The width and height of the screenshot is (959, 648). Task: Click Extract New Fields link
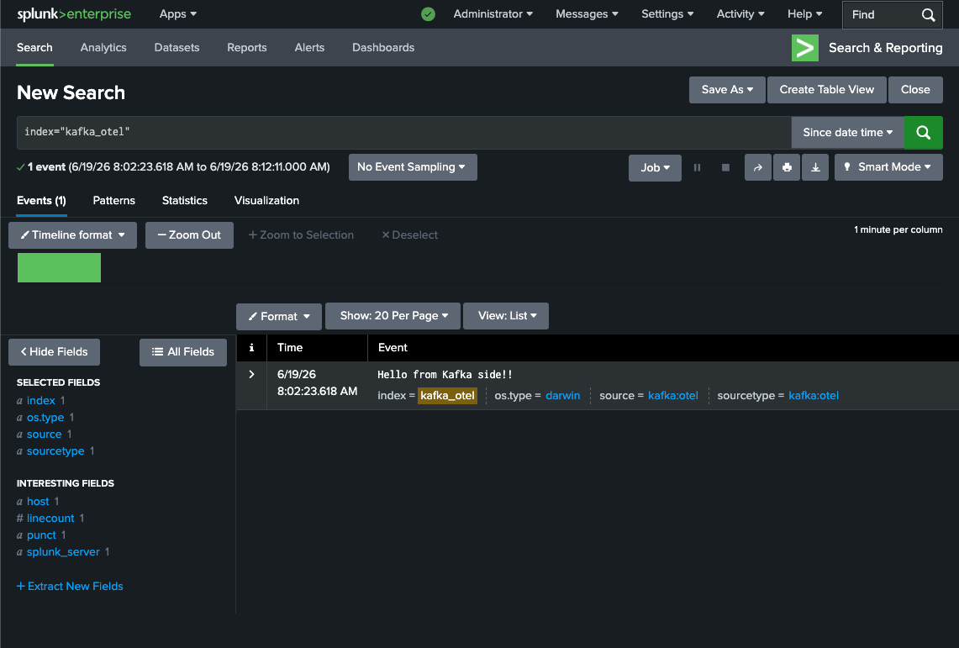(x=70, y=587)
